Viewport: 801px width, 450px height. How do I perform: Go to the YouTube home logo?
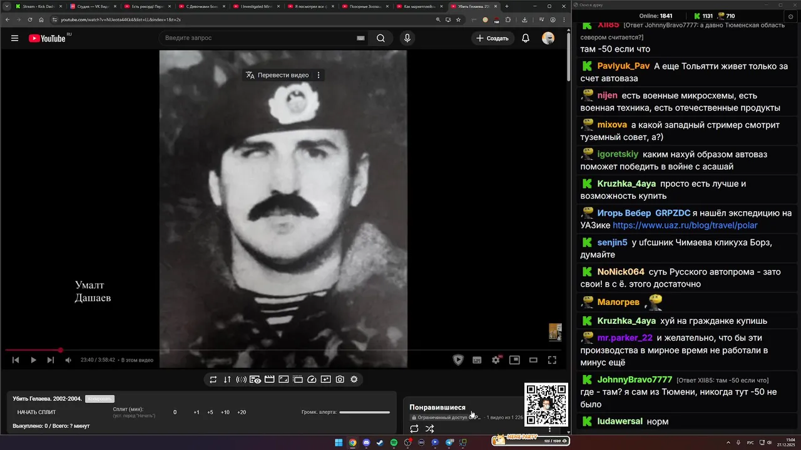tap(48, 38)
